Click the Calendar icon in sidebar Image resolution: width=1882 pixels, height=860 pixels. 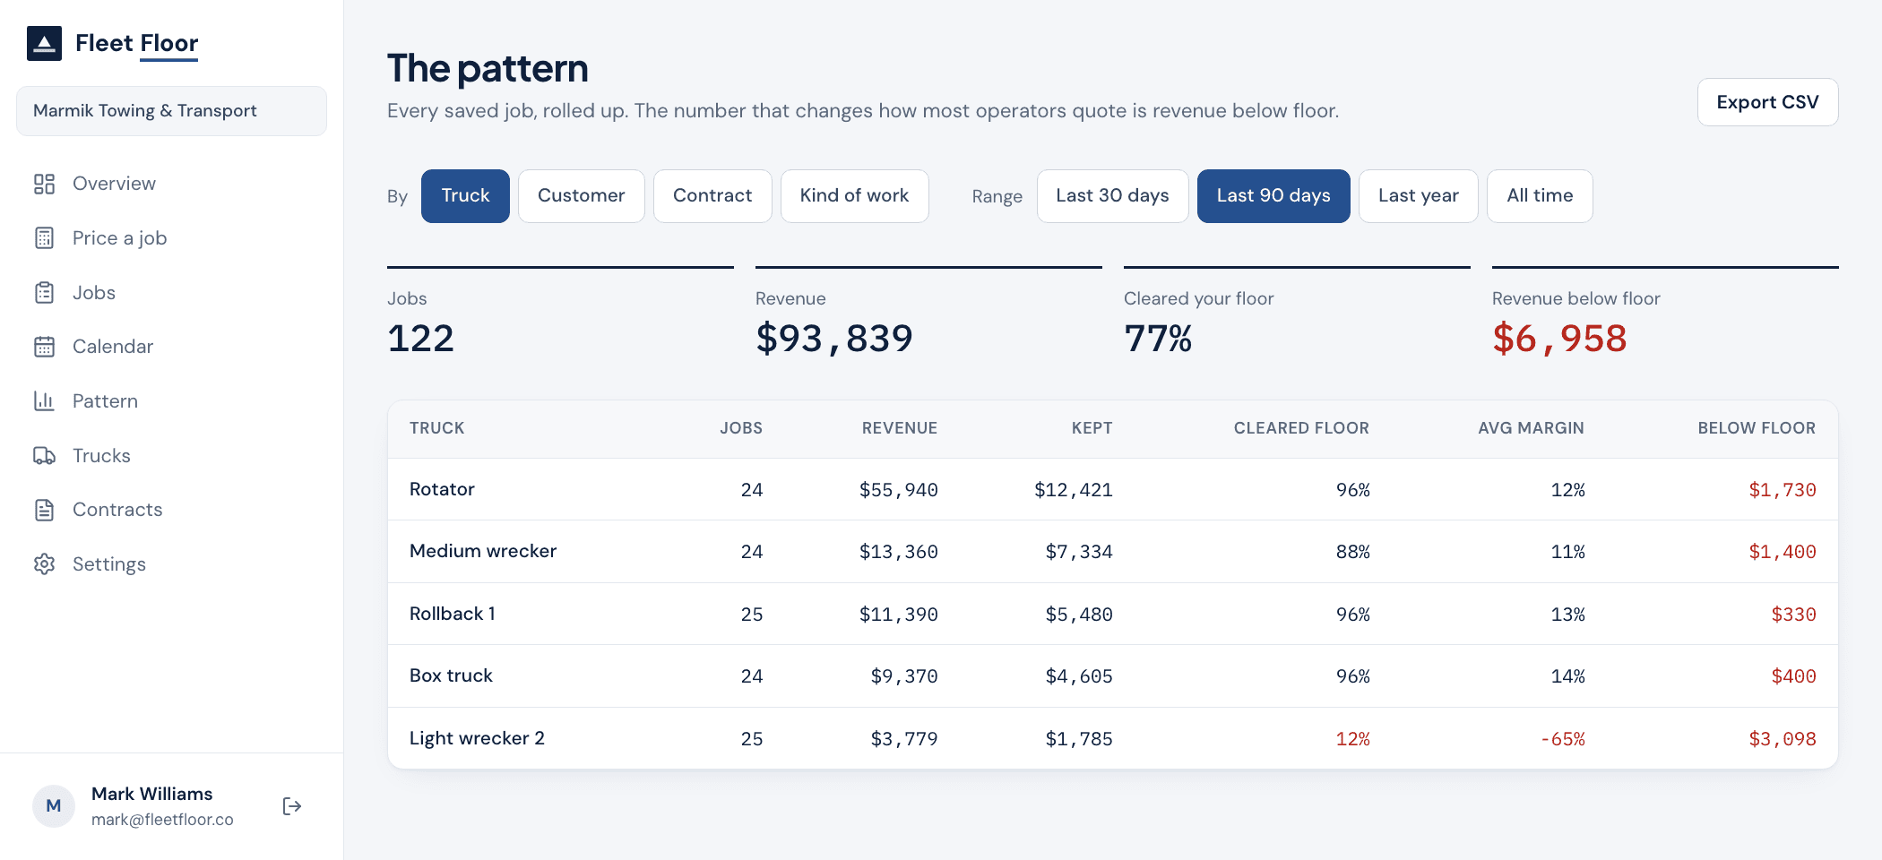pyautogui.click(x=44, y=347)
